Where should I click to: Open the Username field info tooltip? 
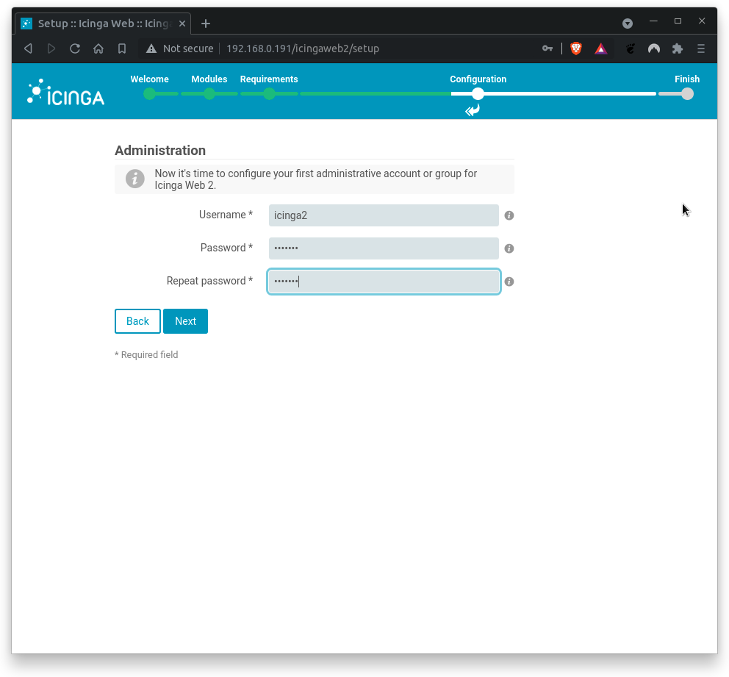point(509,215)
